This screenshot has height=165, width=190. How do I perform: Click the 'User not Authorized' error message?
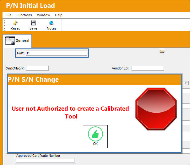pos(70,113)
